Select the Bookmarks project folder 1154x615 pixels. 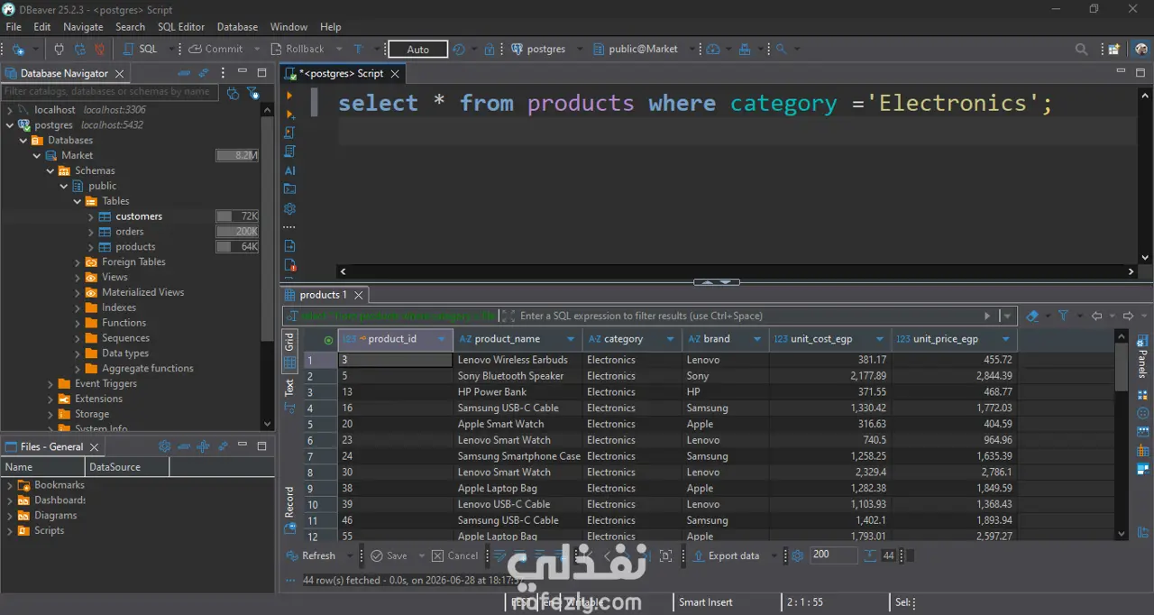click(x=59, y=485)
